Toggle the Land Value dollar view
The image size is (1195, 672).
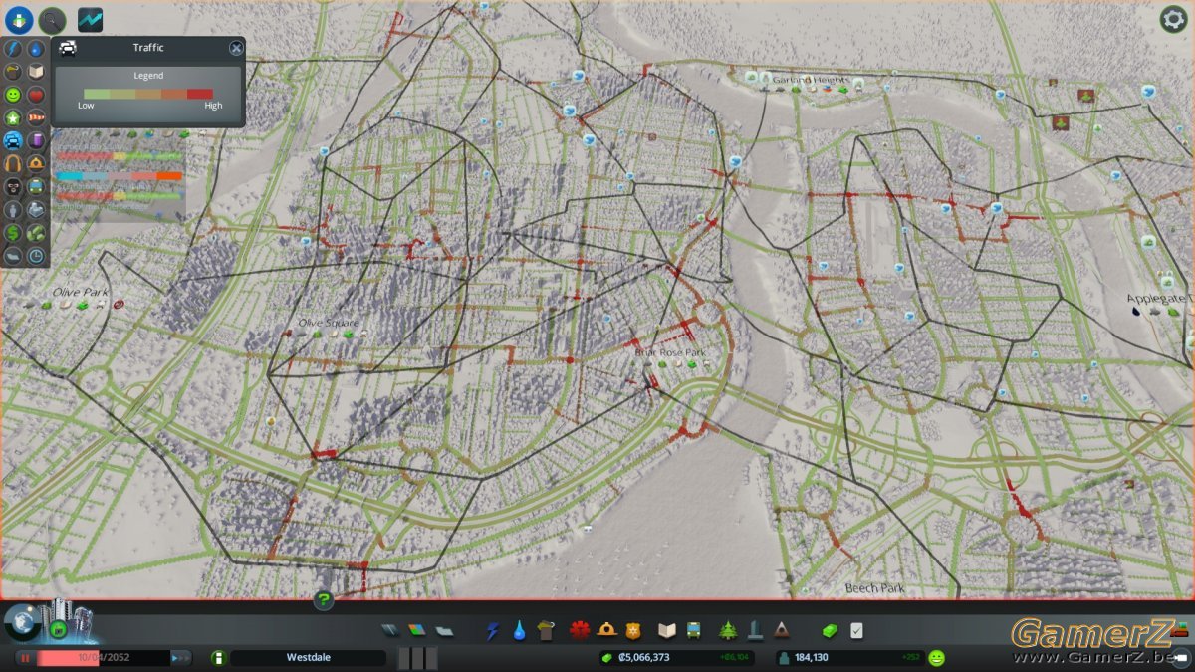click(x=13, y=232)
